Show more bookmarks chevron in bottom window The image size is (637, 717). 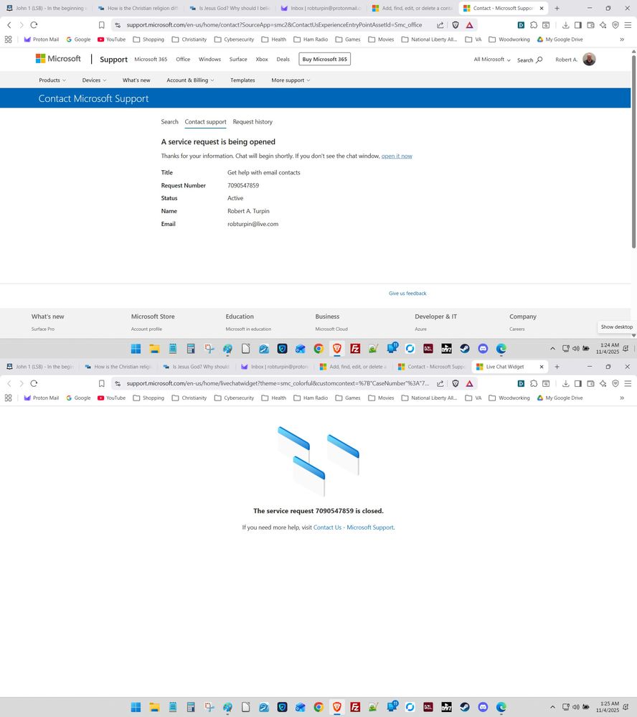coord(622,398)
